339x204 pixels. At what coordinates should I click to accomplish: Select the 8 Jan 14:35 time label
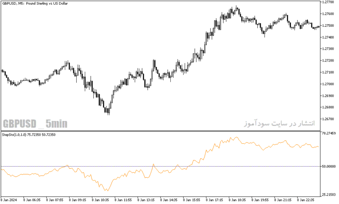(x=168, y=200)
